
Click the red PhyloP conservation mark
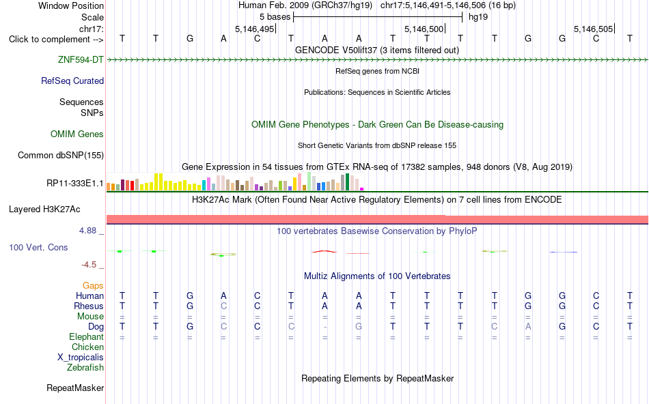[x=324, y=251]
